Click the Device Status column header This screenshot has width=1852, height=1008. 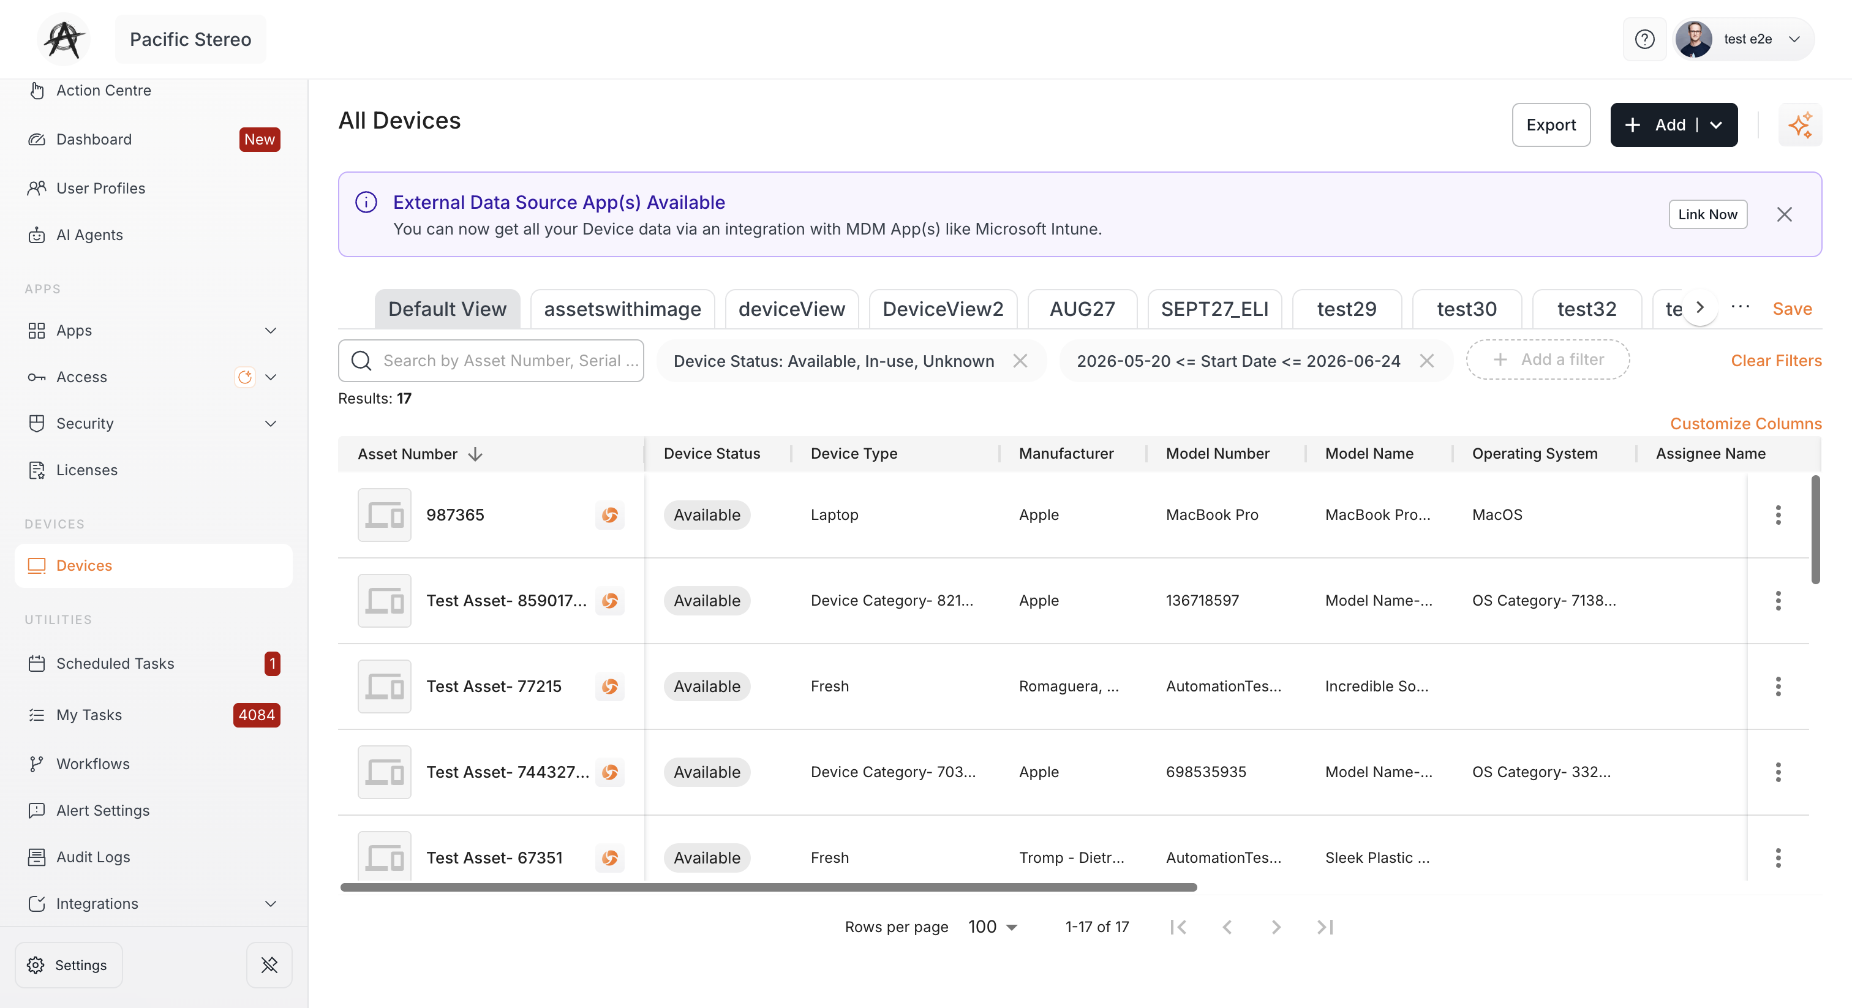tap(712, 454)
